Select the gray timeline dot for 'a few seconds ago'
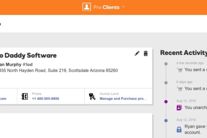The width and height of the screenshot is (207, 138). [166, 64]
